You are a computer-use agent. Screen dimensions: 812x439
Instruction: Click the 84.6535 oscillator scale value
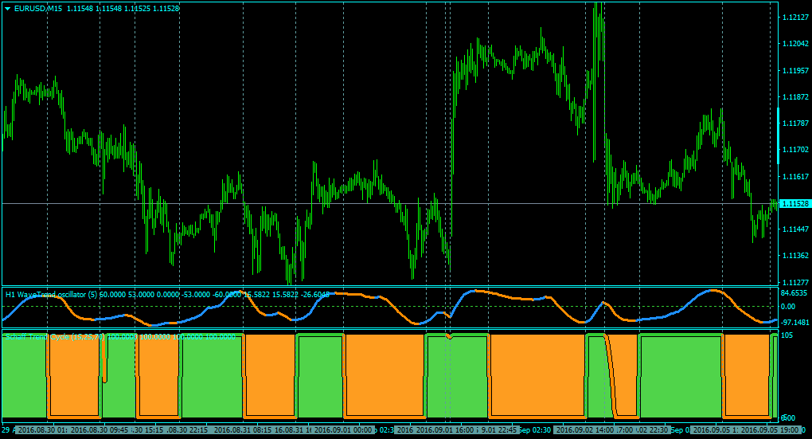(x=794, y=293)
